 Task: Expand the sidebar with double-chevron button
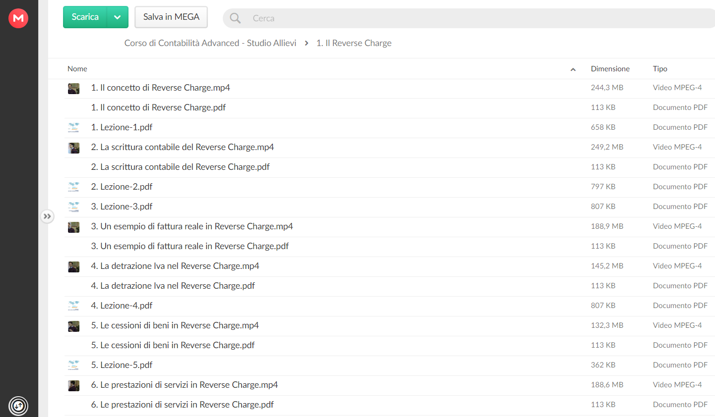coord(47,216)
